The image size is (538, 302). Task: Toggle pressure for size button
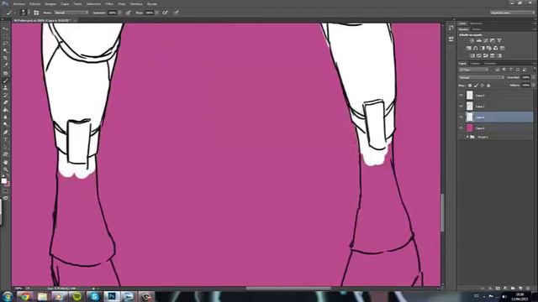pyautogui.click(x=177, y=13)
